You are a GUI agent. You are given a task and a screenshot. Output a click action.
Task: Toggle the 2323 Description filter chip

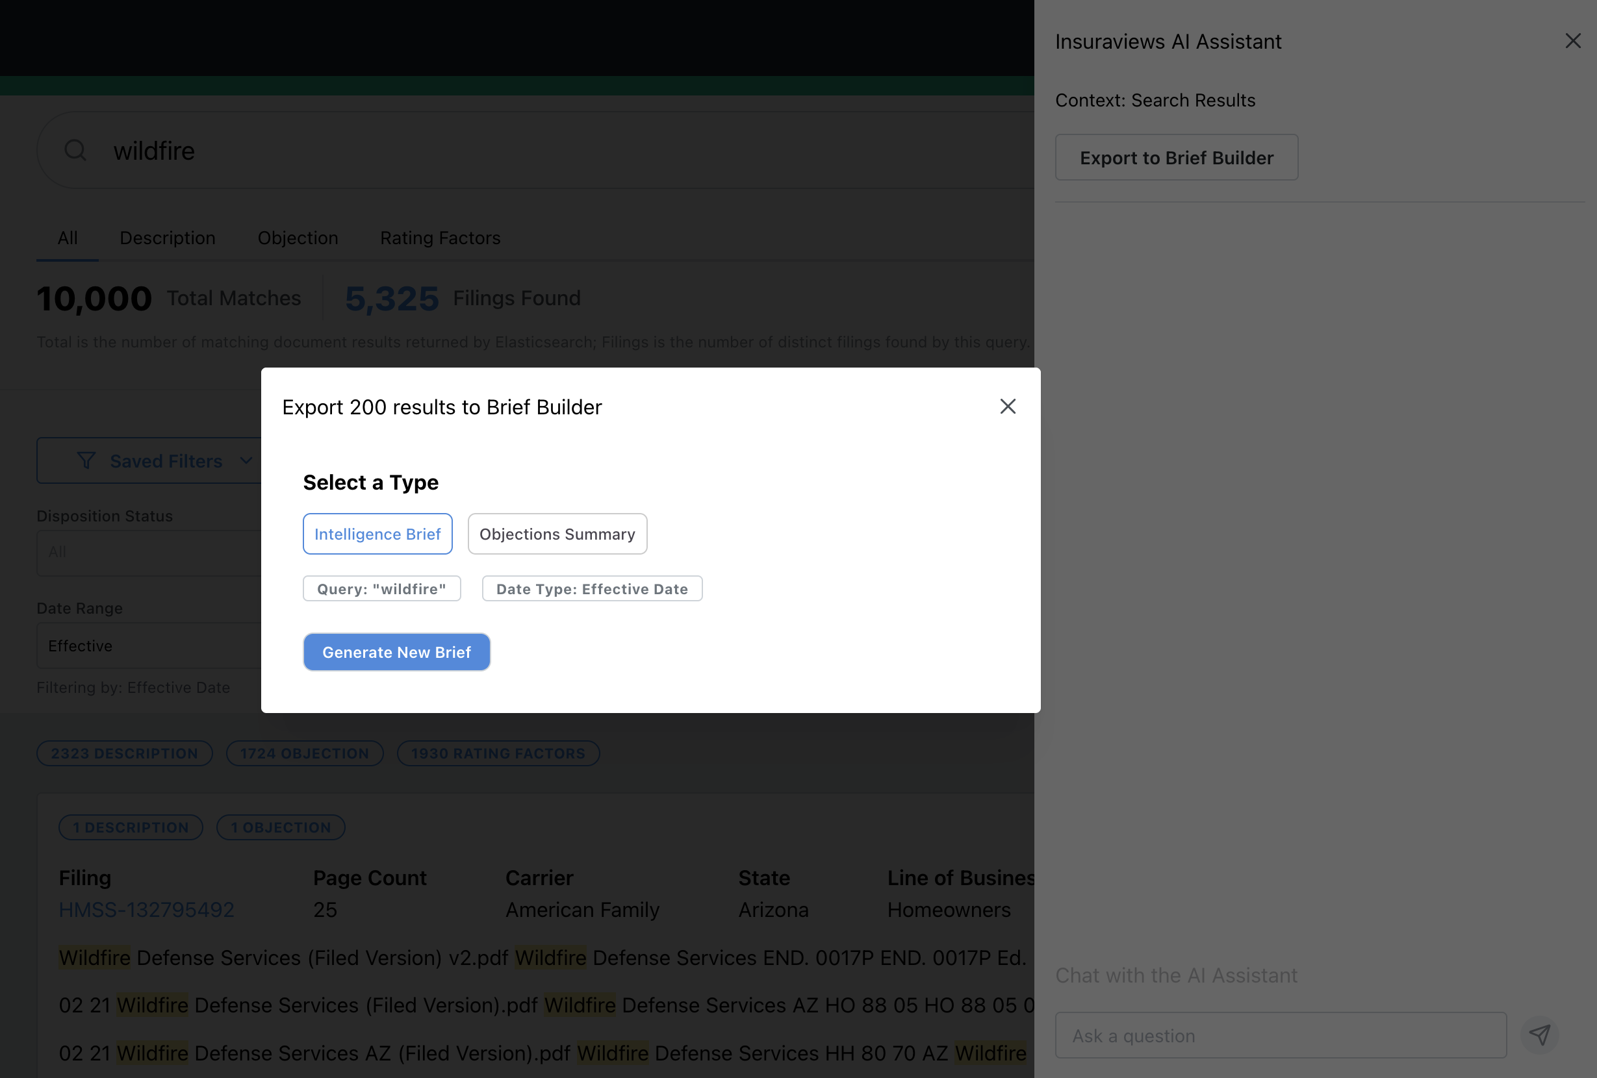(x=124, y=753)
